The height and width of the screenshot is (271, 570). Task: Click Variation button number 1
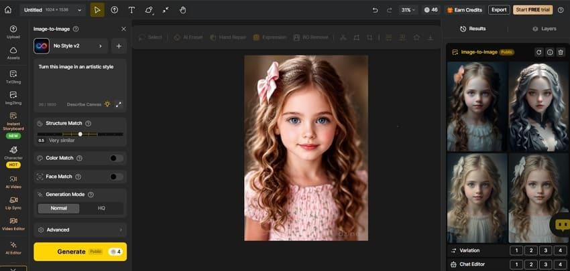coord(516,250)
